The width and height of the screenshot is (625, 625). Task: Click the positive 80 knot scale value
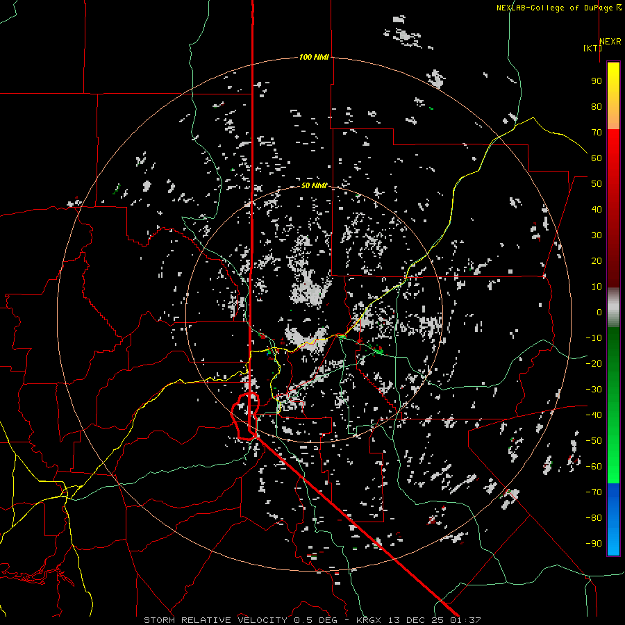pos(597,106)
